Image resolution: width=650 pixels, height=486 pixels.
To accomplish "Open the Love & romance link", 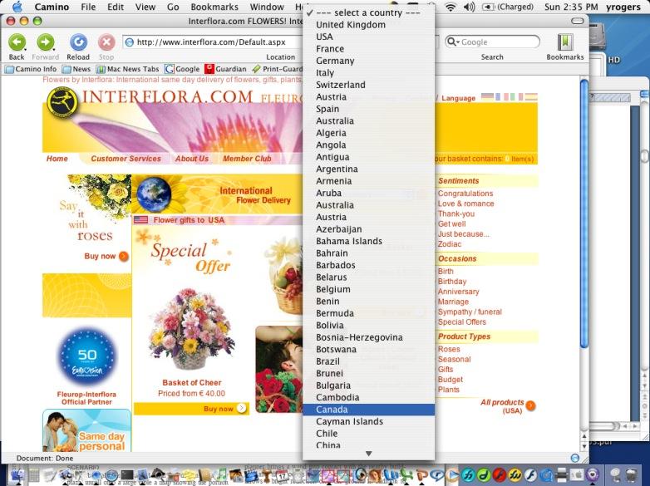I will coord(465,204).
